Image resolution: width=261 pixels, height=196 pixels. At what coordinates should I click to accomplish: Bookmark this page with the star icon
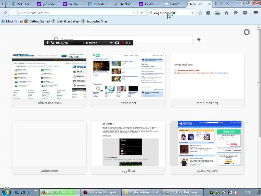point(200,13)
